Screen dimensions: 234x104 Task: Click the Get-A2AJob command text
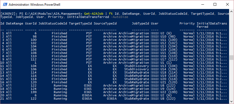(x=94, y=14)
